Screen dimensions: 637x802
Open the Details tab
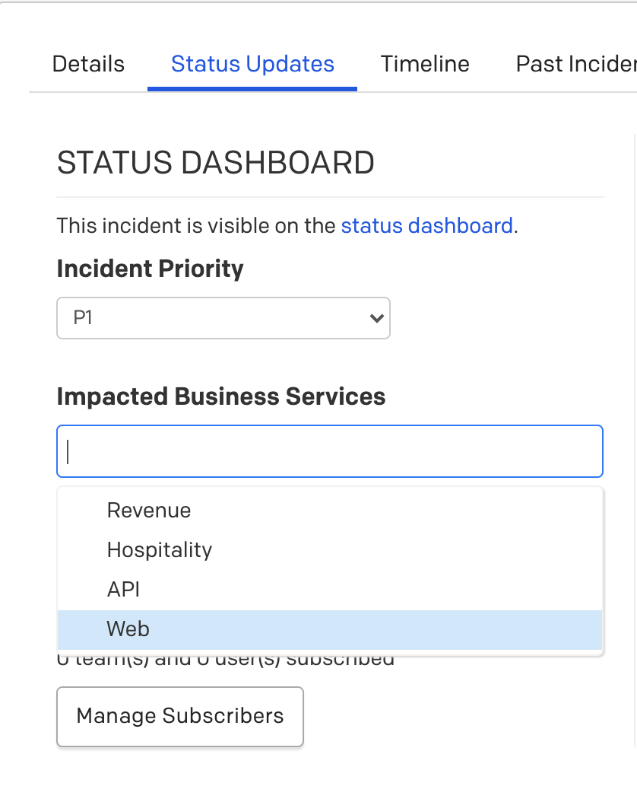pos(88,65)
